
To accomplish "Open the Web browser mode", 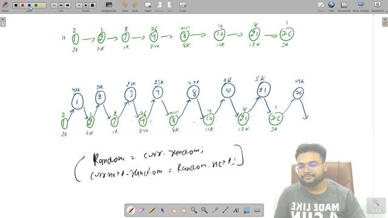I will pos(332,7).
